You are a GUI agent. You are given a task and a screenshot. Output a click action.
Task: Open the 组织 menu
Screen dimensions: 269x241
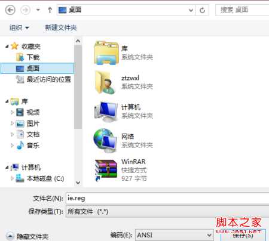(19, 27)
